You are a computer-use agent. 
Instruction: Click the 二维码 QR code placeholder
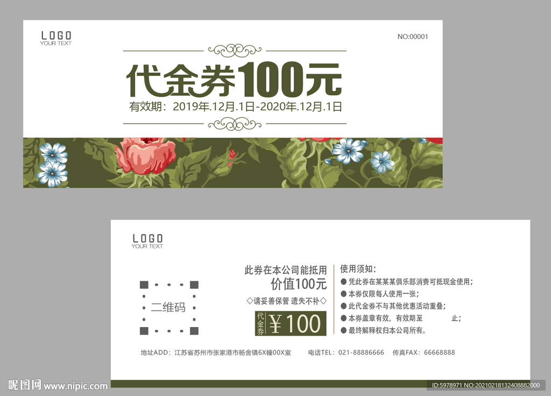pyautogui.click(x=168, y=307)
